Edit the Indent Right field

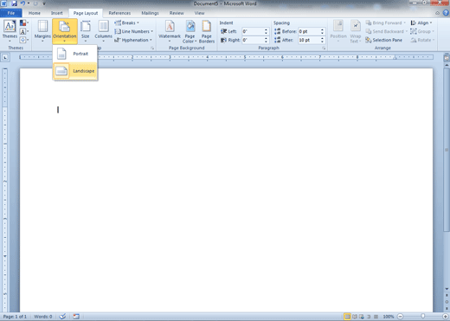coord(253,40)
